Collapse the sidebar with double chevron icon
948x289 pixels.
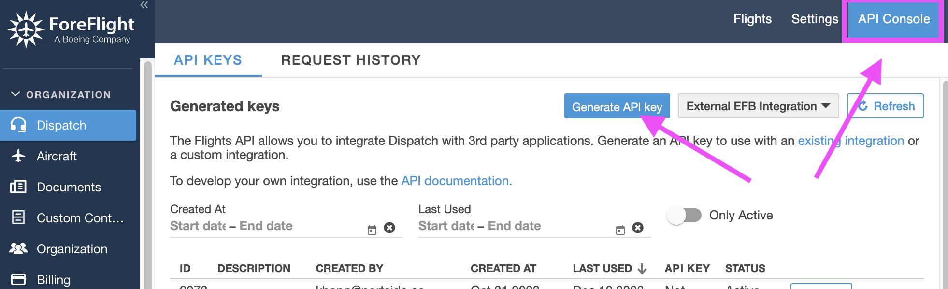(x=144, y=5)
